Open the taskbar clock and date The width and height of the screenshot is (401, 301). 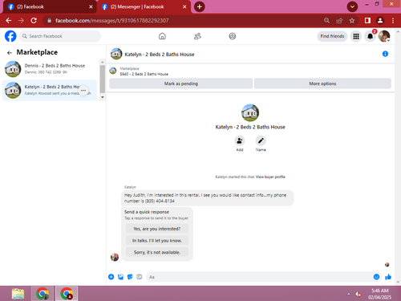(x=379, y=294)
